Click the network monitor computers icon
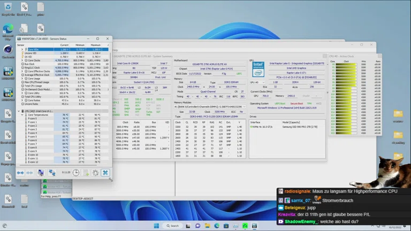 click(52, 172)
